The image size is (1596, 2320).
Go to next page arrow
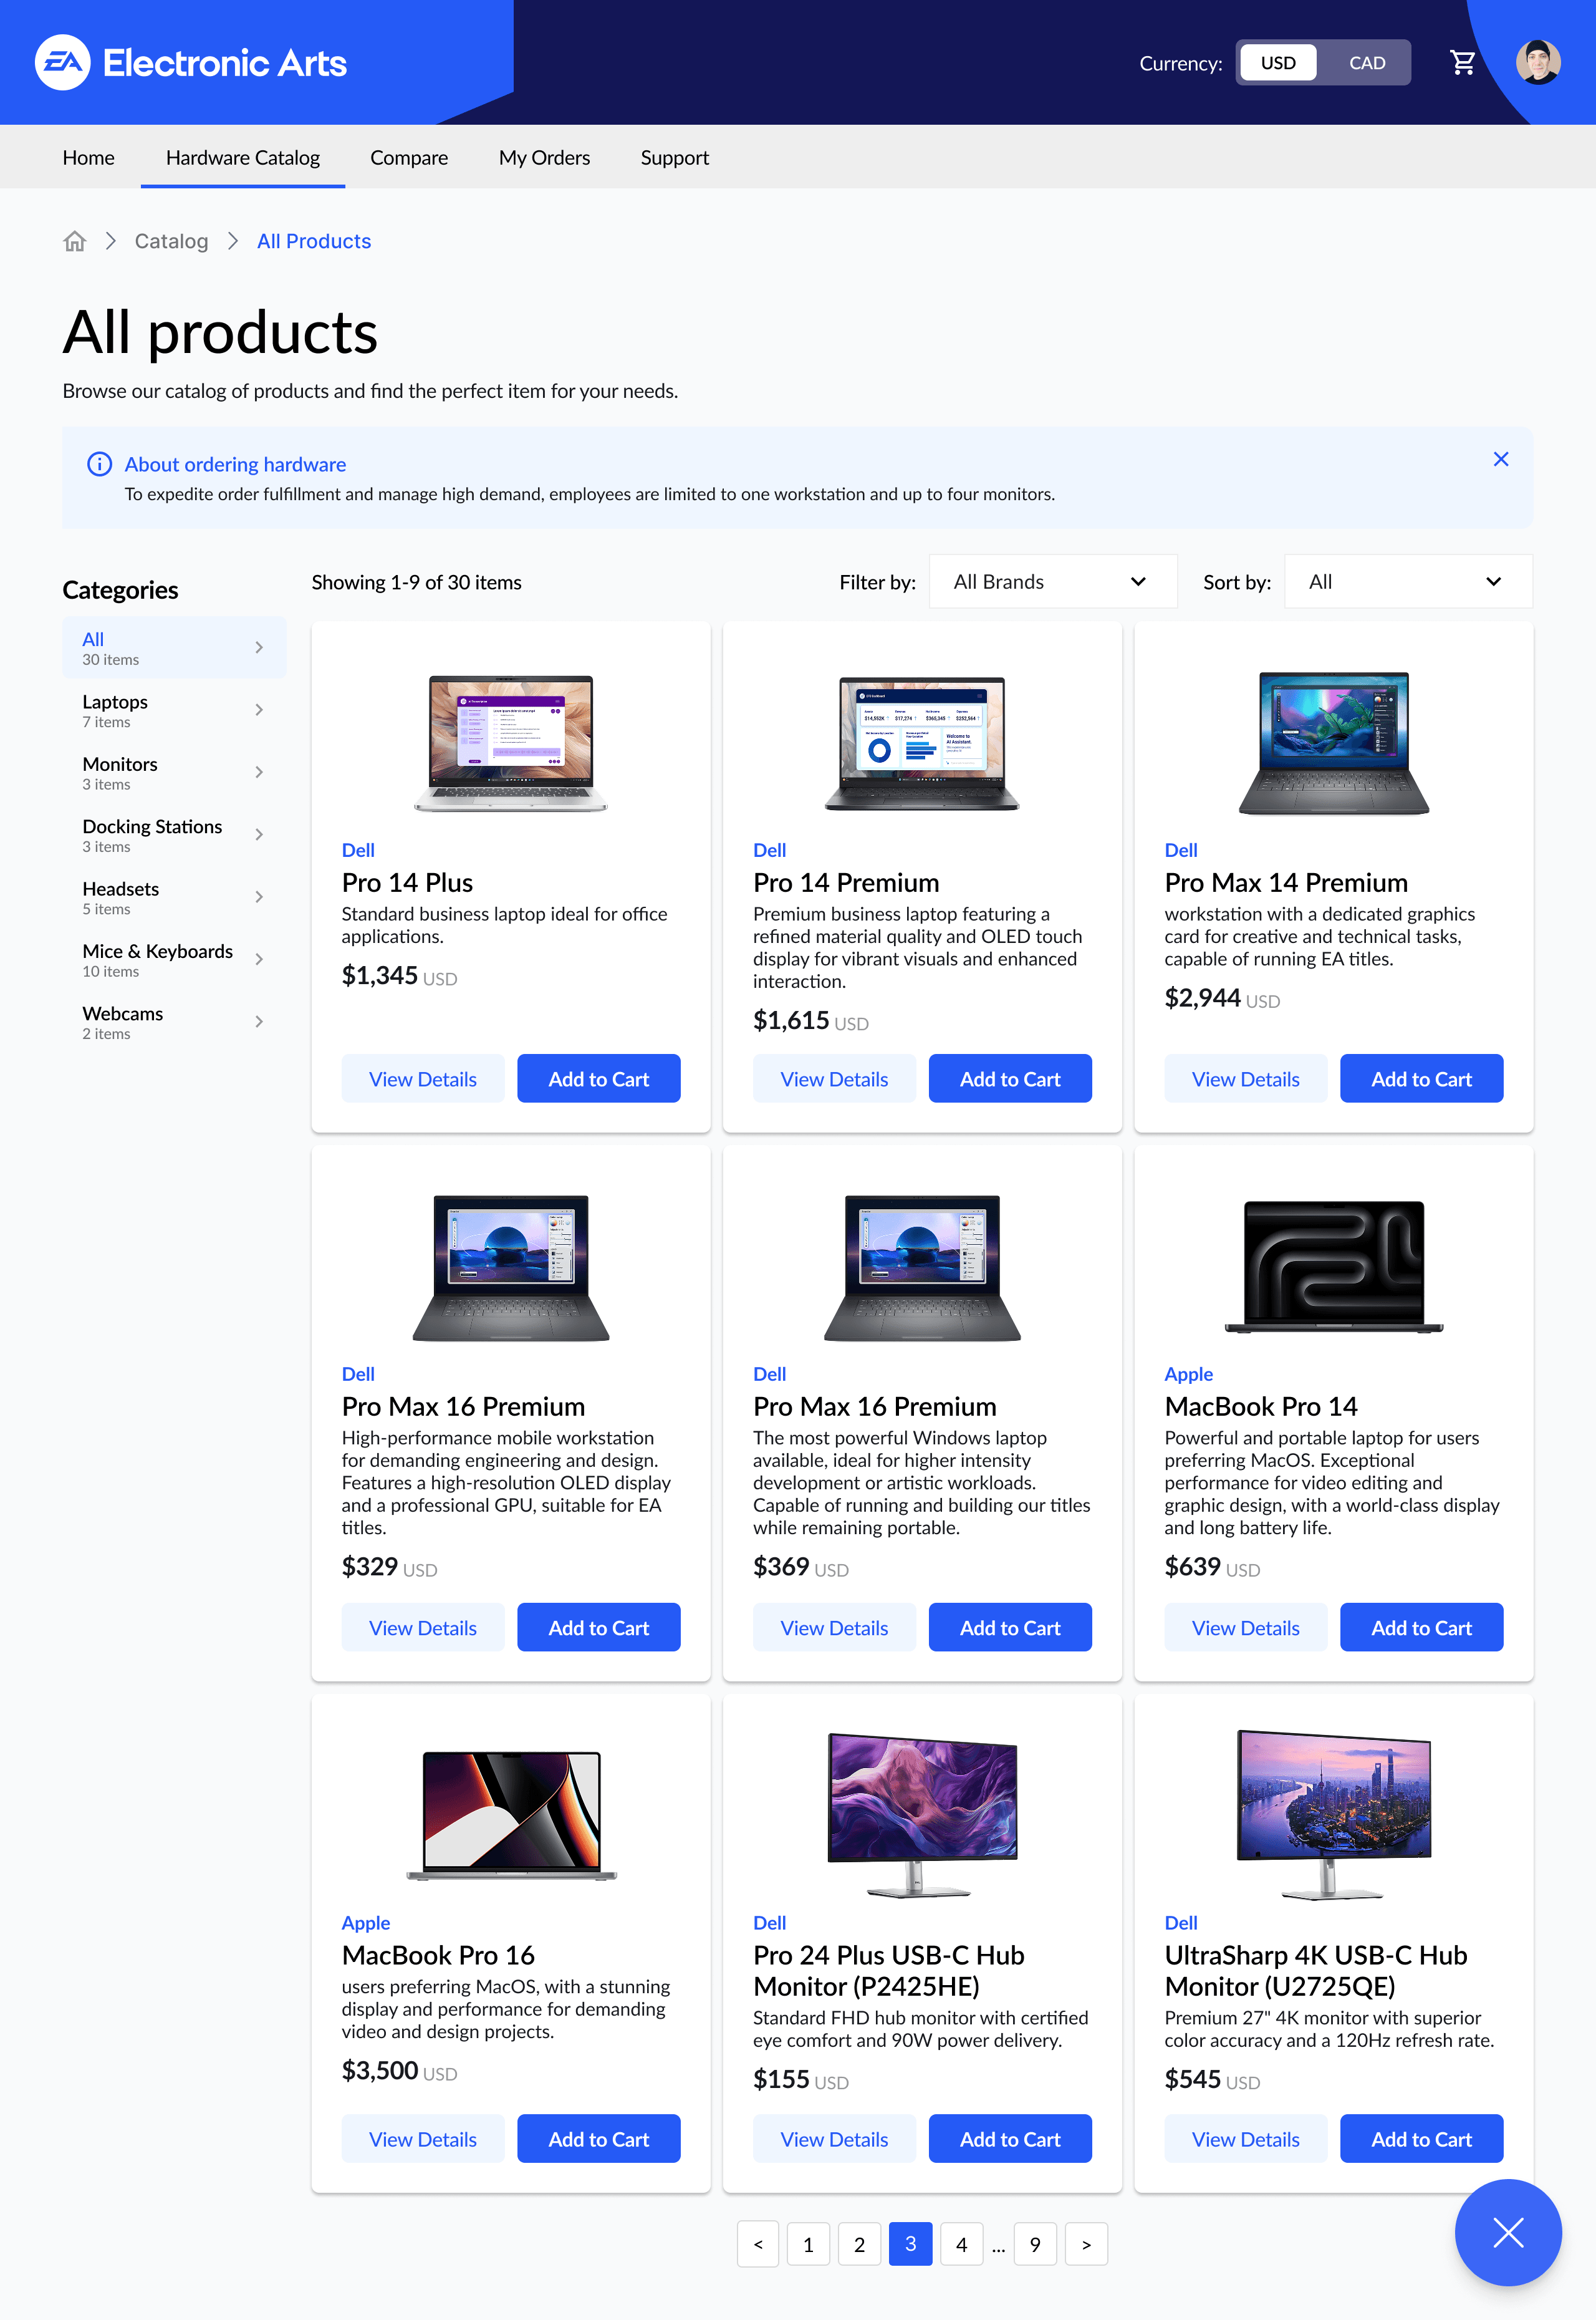(1086, 2244)
